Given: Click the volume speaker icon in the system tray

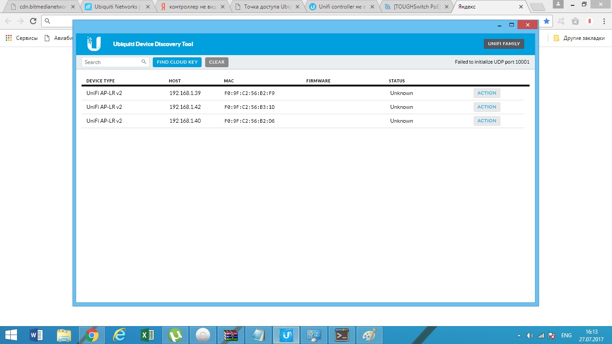Looking at the screenshot, I should point(530,335).
